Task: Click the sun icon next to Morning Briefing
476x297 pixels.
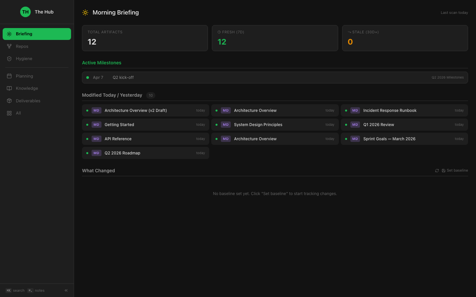Action: 85,13
